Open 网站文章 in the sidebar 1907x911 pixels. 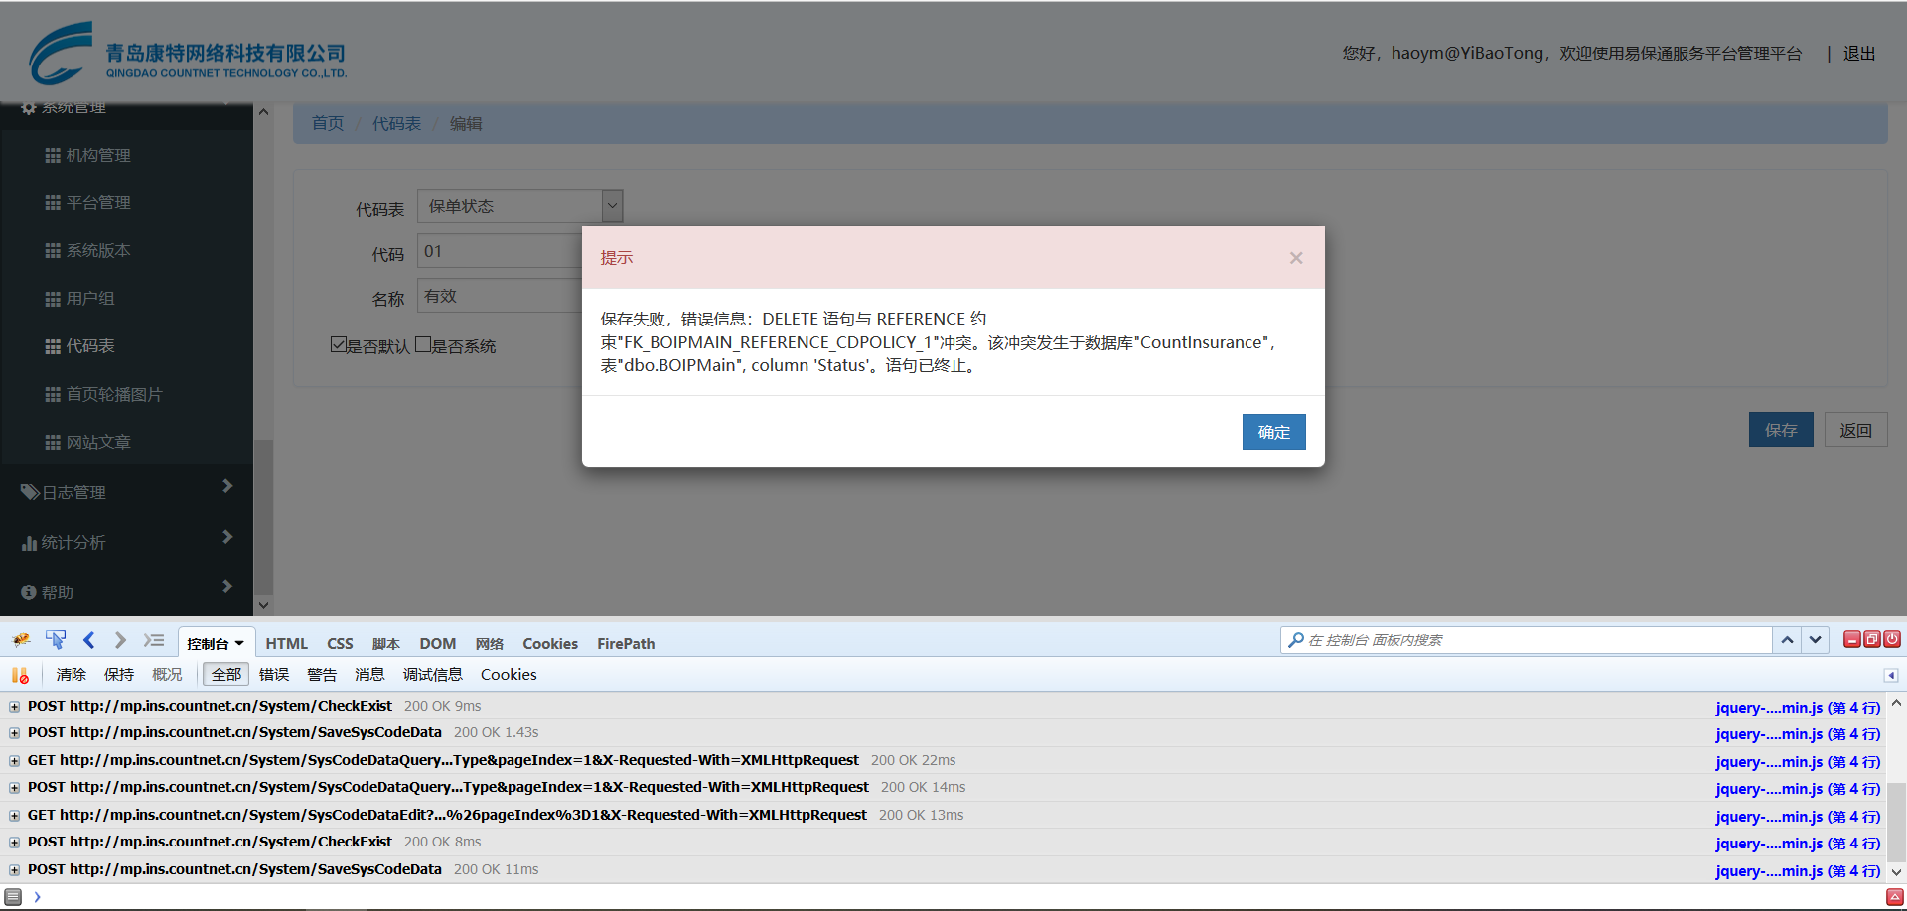click(98, 442)
